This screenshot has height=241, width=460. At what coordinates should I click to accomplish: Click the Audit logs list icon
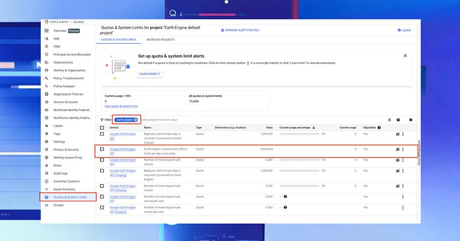47,173
